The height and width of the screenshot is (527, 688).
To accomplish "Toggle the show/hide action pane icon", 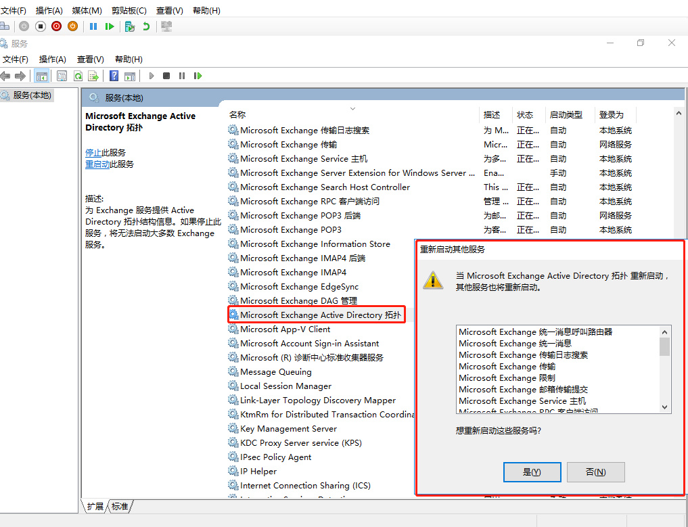I will [130, 76].
